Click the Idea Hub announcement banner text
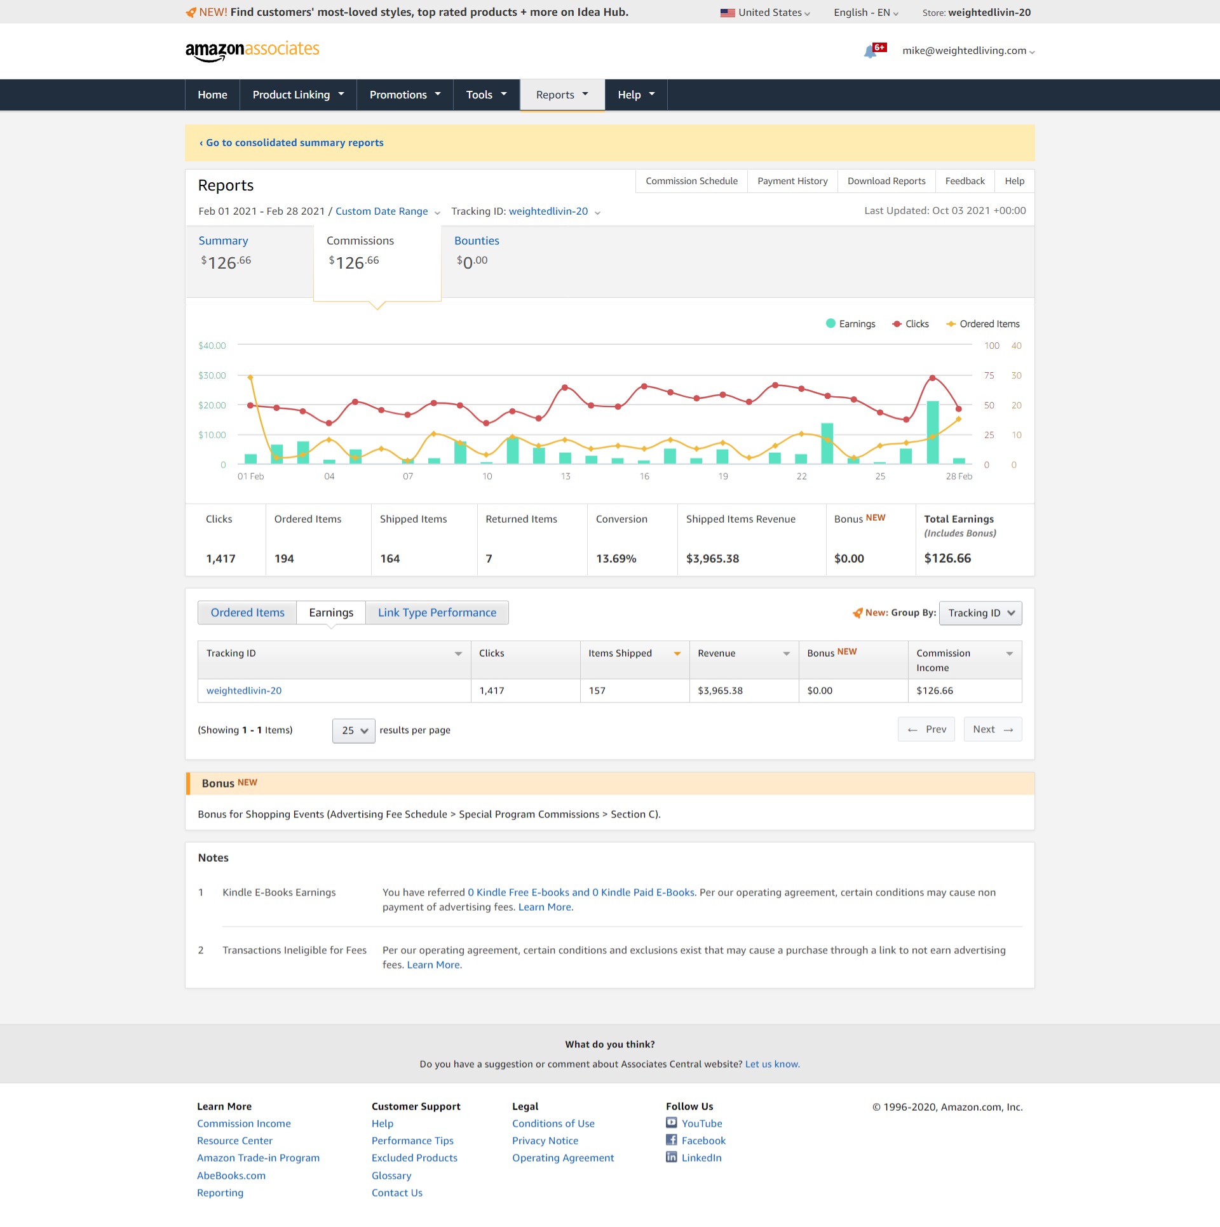Viewport: 1220px width, 1227px height. (x=414, y=12)
